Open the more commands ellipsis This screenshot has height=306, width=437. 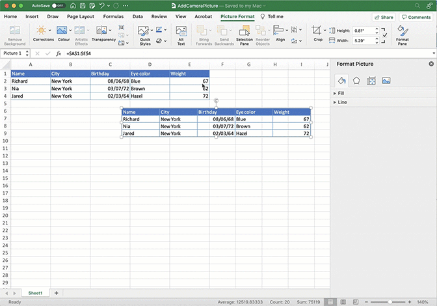(x=126, y=6)
